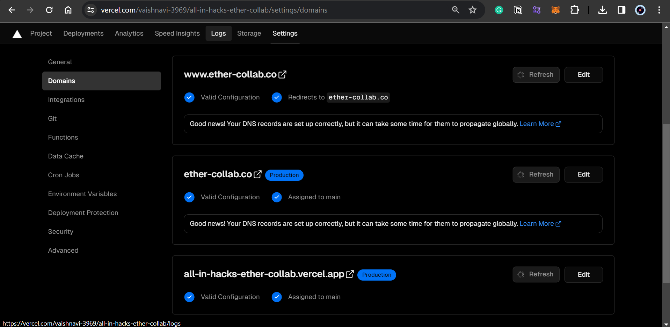
Task: Go back to the previous page
Action: 12,10
